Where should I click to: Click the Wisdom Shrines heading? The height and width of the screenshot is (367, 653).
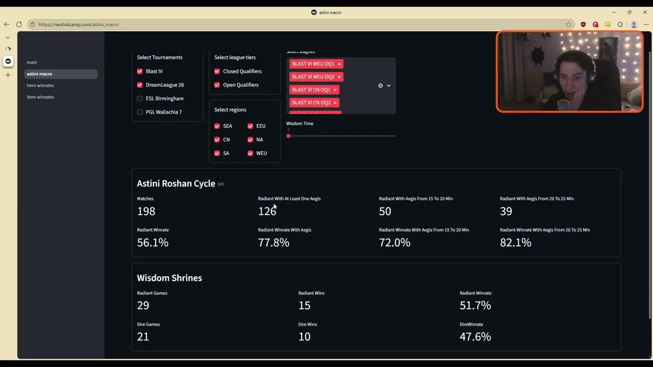coord(169,278)
